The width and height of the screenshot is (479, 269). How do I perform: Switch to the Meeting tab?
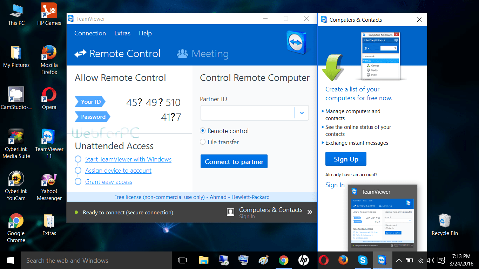pyautogui.click(x=203, y=54)
